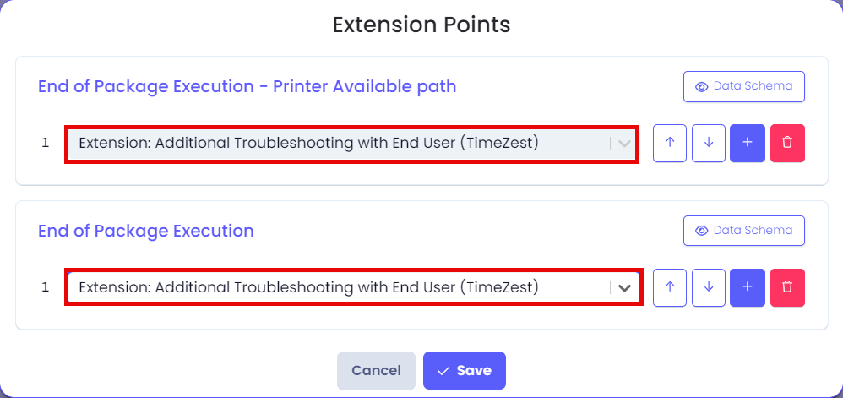The height and width of the screenshot is (398, 843).
Task: Save the extension points configuration
Action: [465, 371]
